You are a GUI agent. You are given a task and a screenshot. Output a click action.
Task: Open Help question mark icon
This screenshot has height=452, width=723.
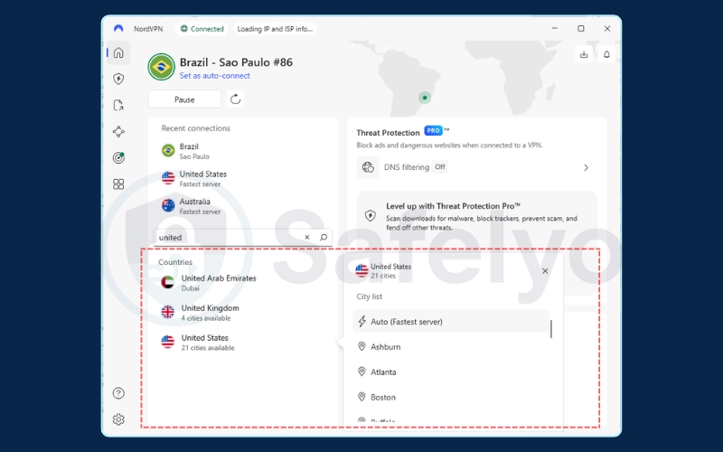tap(118, 393)
